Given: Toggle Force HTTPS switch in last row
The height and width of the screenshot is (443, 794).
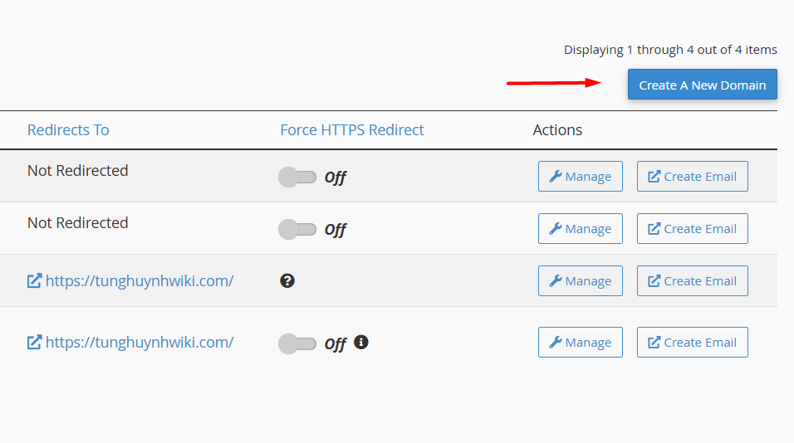Looking at the screenshot, I should point(297,344).
